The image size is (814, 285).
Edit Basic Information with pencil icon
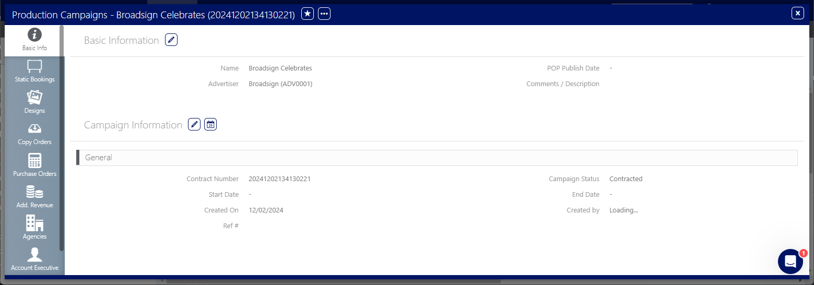pyautogui.click(x=171, y=40)
